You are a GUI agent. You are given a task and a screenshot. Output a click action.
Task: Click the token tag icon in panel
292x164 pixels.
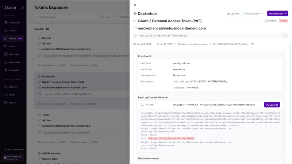[135, 35]
